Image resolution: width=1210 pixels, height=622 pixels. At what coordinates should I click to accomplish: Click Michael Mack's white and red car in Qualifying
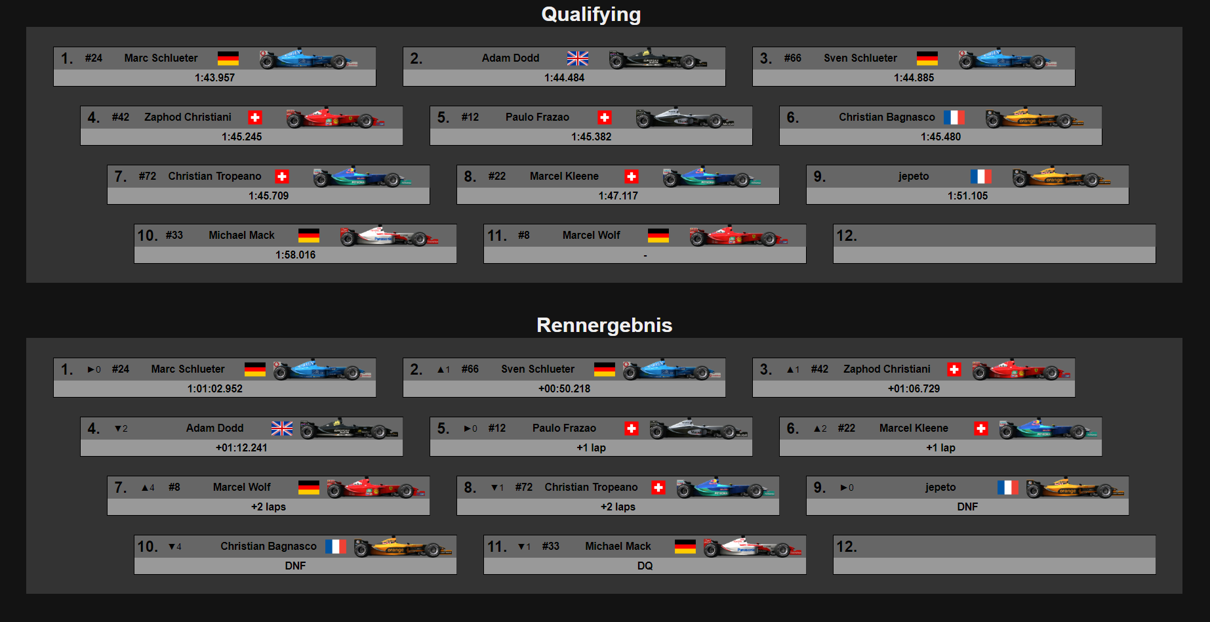coord(389,236)
